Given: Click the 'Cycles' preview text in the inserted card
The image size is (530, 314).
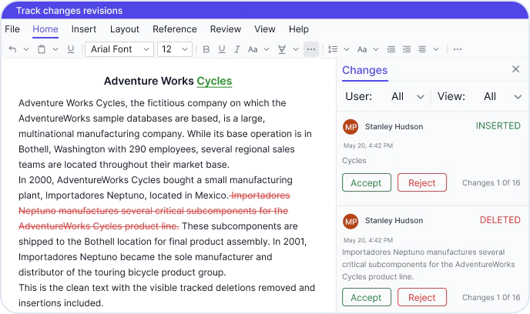Looking at the screenshot, I should [354, 160].
